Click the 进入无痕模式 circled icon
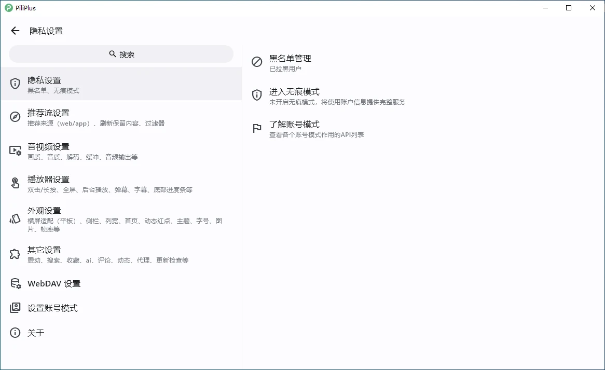The image size is (605, 370). (256, 95)
